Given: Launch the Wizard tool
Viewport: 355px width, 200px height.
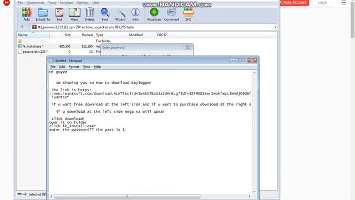Looking at the screenshot, I should pos(120,14).
